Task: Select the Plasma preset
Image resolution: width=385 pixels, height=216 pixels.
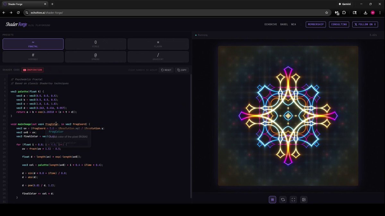Action: click(x=158, y=44)
